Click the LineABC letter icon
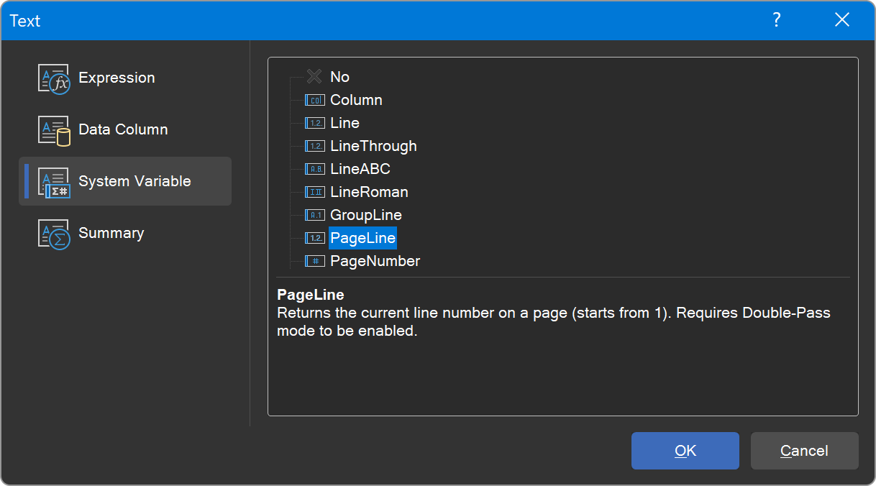The height and width of the screenshot is (486, 876). click(x=315, y=169)
